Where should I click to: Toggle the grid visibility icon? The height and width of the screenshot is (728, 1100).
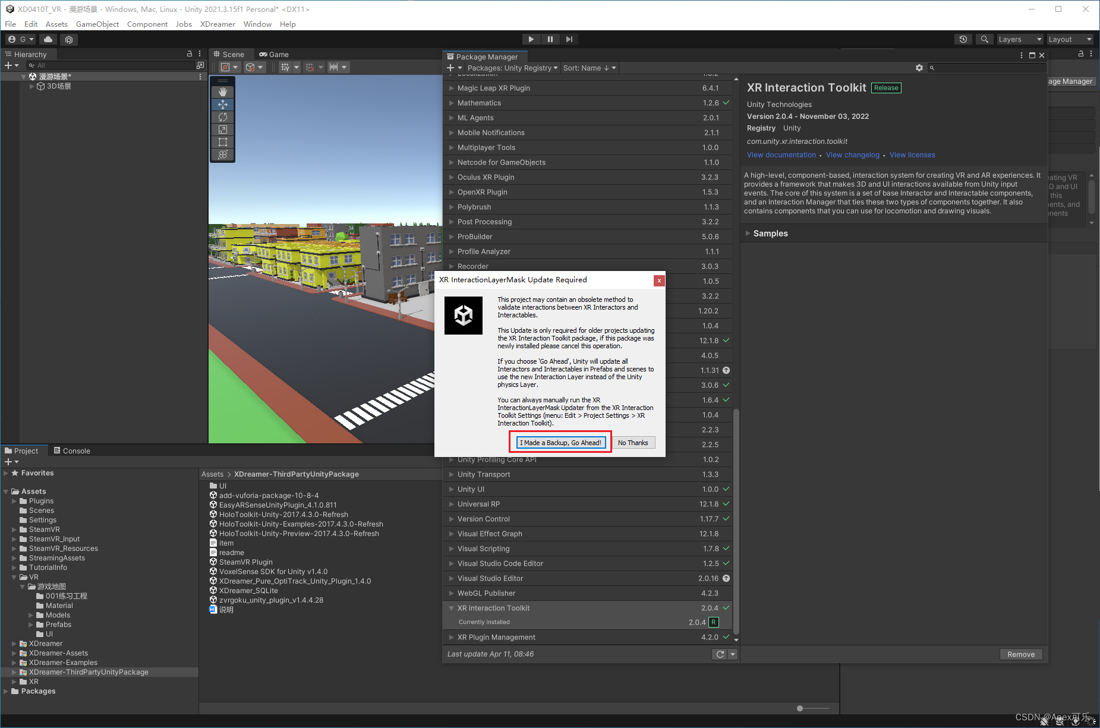pos(285,67)
